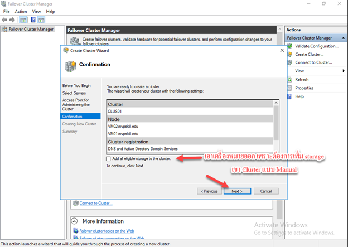Screen dimensions: 348x247
Task: Open the Help menu
Action: pyautogui.click(x=50, y=12)
